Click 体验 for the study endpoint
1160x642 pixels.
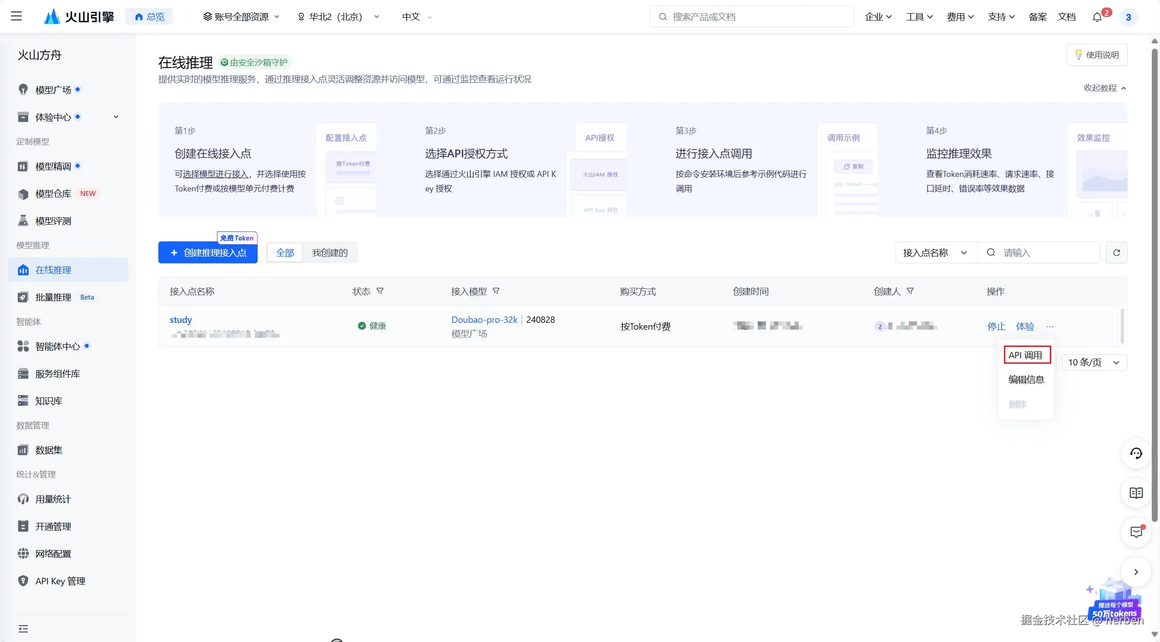coord(1025,326)
